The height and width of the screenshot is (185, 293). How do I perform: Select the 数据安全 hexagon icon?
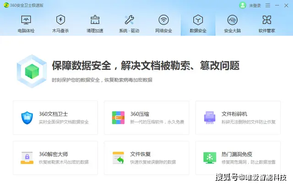pyautogui.click(x=198, y=20)
